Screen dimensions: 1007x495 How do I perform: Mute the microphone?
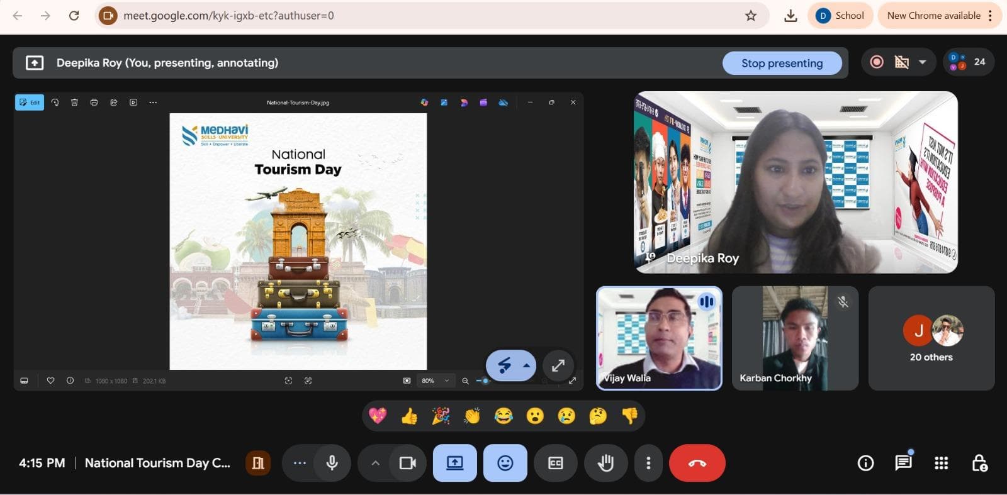tap(332, 463)
